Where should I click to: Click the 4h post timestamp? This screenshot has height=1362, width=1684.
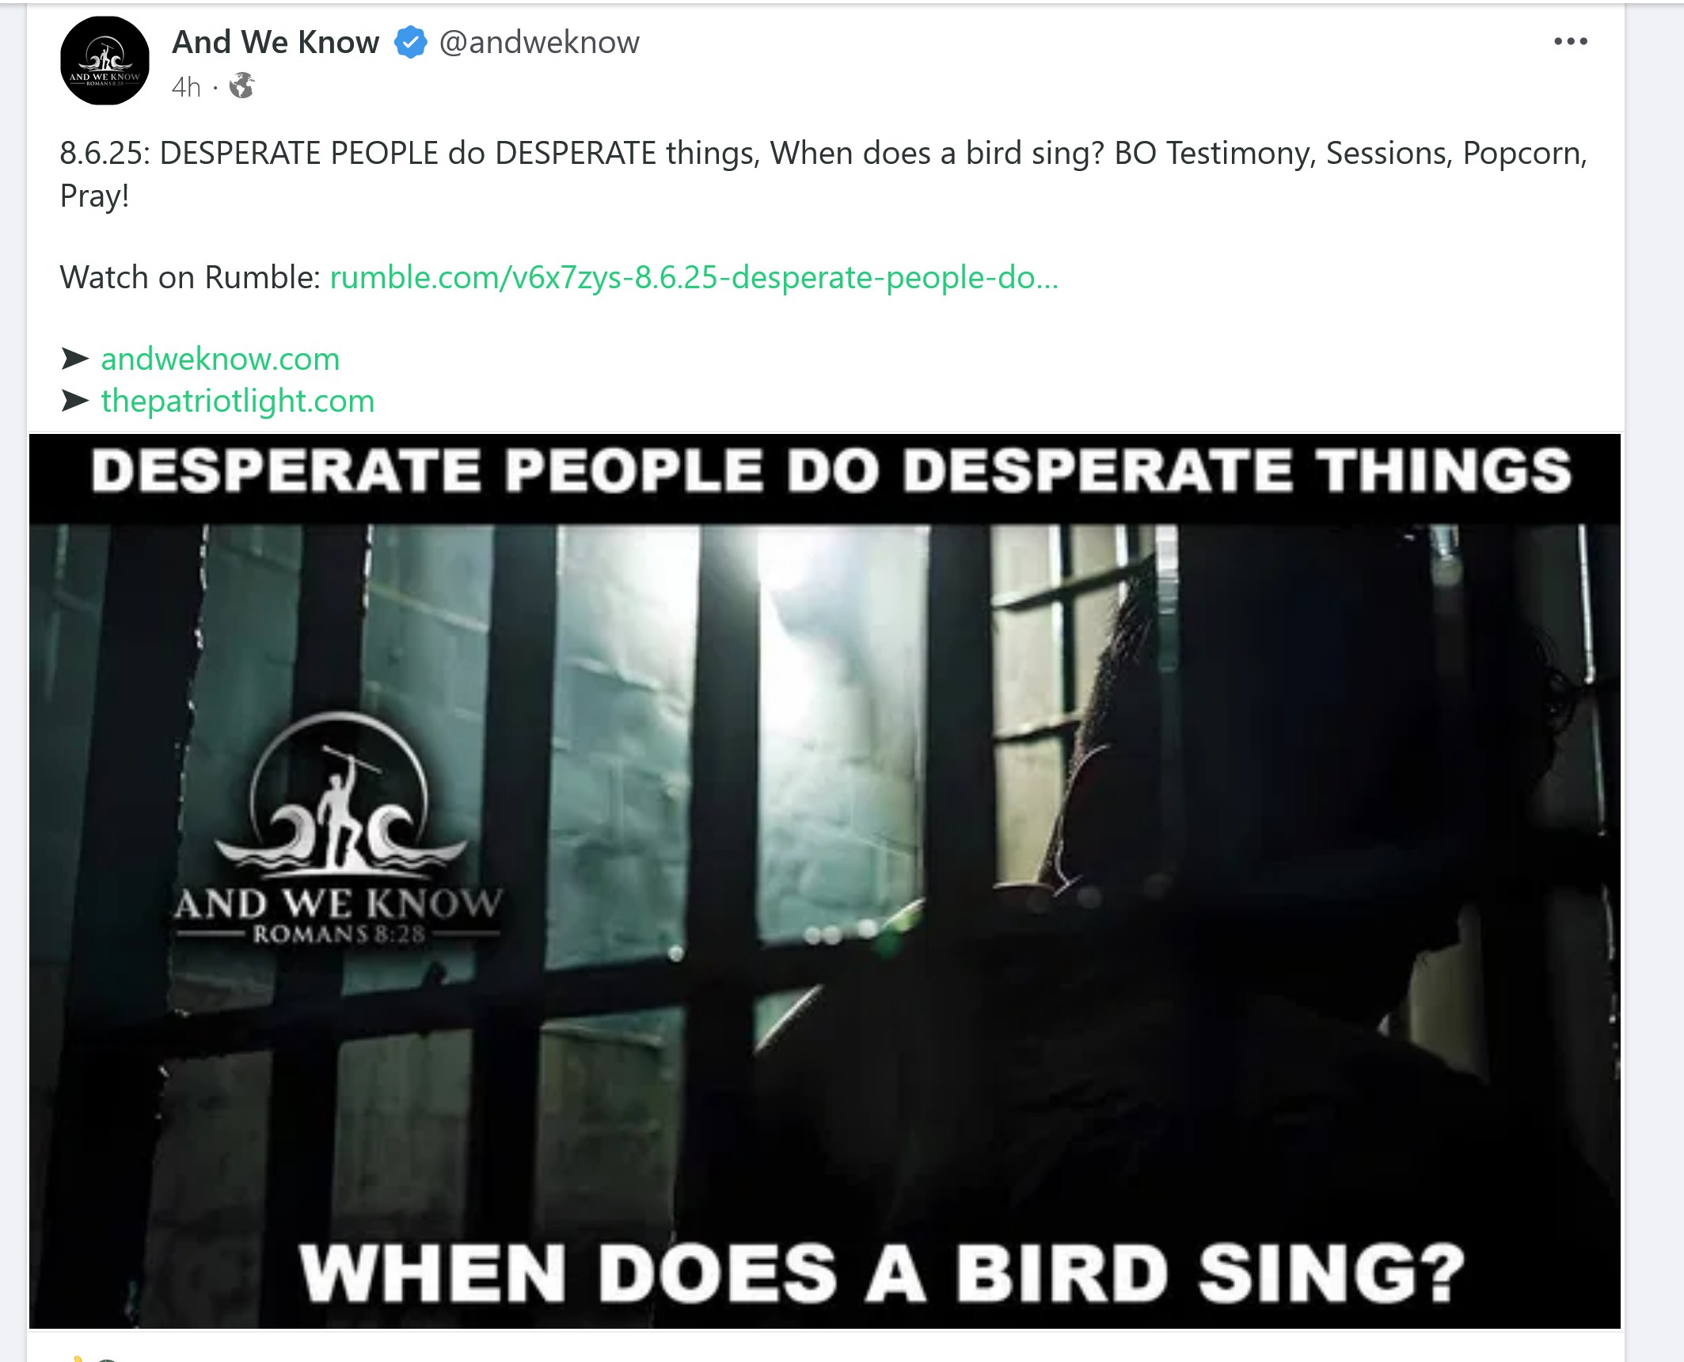pyautogui.click(x=186, y=86)
